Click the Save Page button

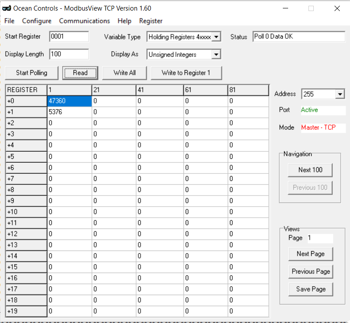311,289
